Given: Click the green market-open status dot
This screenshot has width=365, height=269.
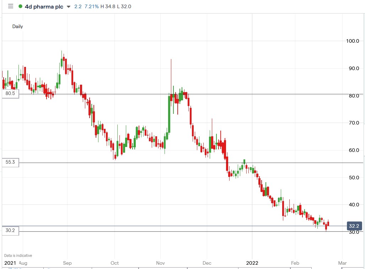Looking at the screenshot, I should click(x=21, y=6).
